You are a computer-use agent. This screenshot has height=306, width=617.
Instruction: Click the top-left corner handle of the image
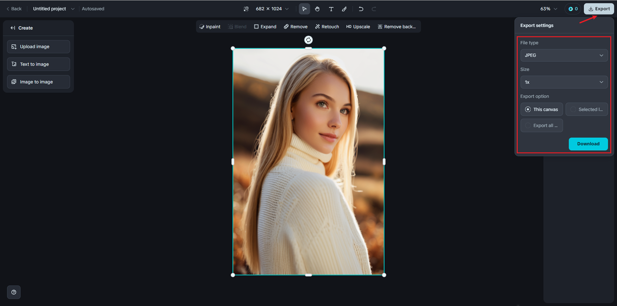point(233,48)
